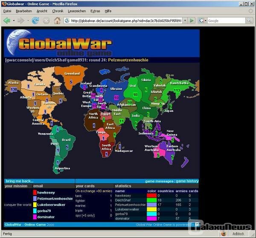
Task: Click the cyan gorba79 color in statistics
Action: pyautogui.click(x=151, y=214)
